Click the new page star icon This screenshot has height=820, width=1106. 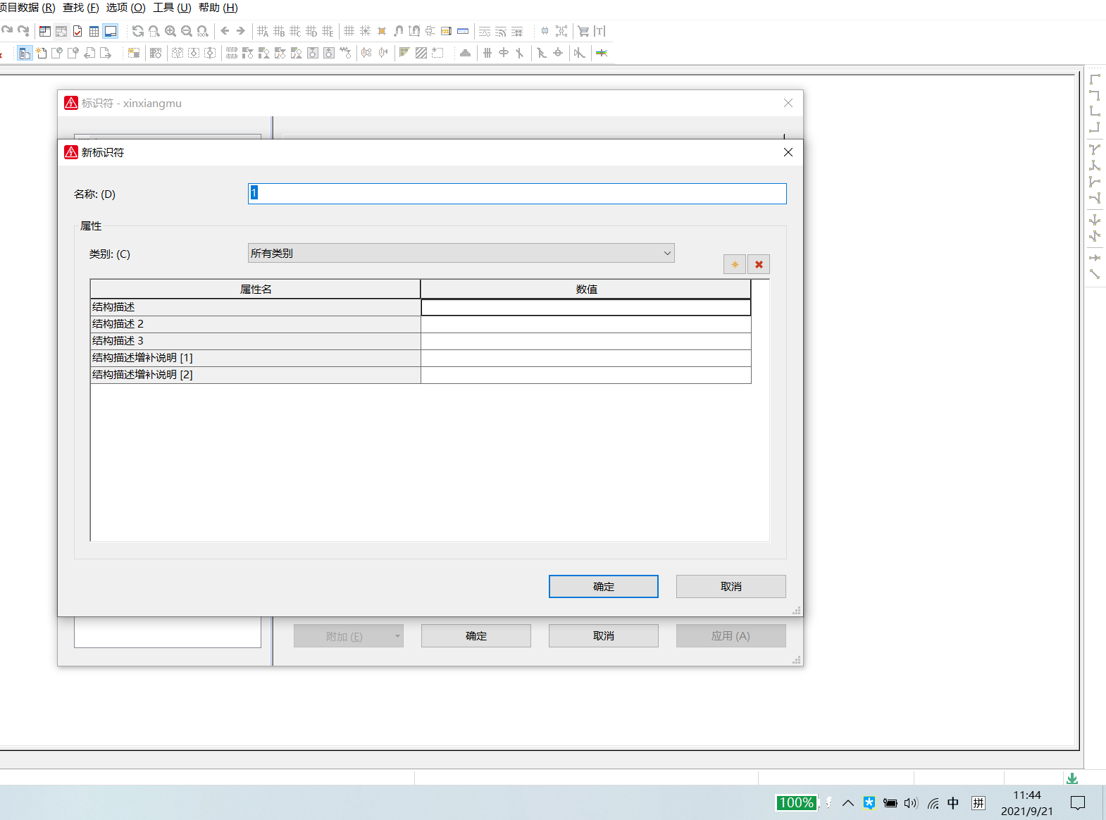pyautogui.click(x=42, y=53)
